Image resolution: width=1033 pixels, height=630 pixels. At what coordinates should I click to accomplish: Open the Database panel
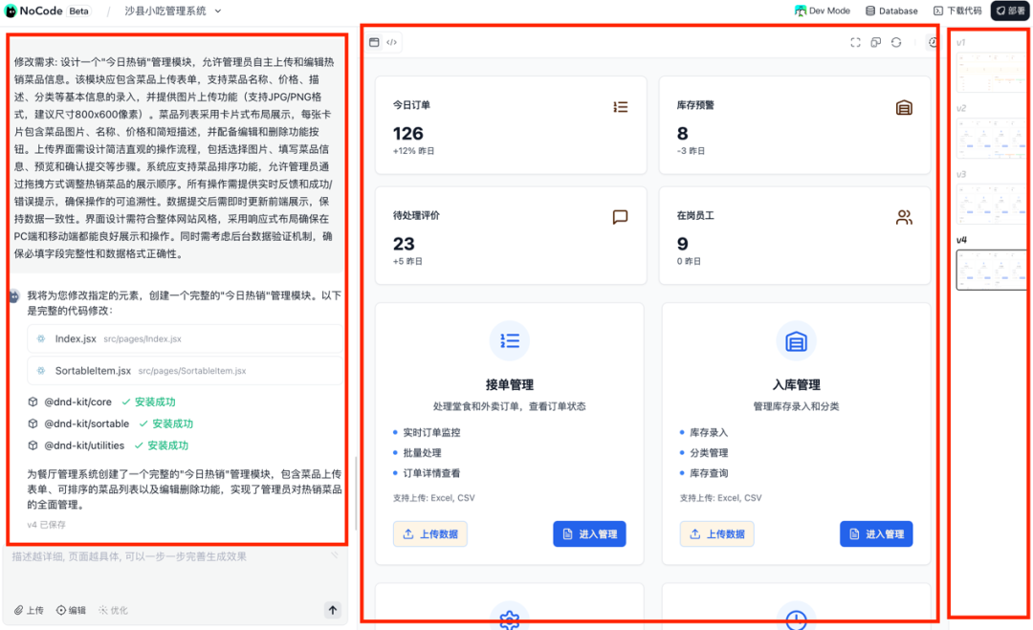891,11
